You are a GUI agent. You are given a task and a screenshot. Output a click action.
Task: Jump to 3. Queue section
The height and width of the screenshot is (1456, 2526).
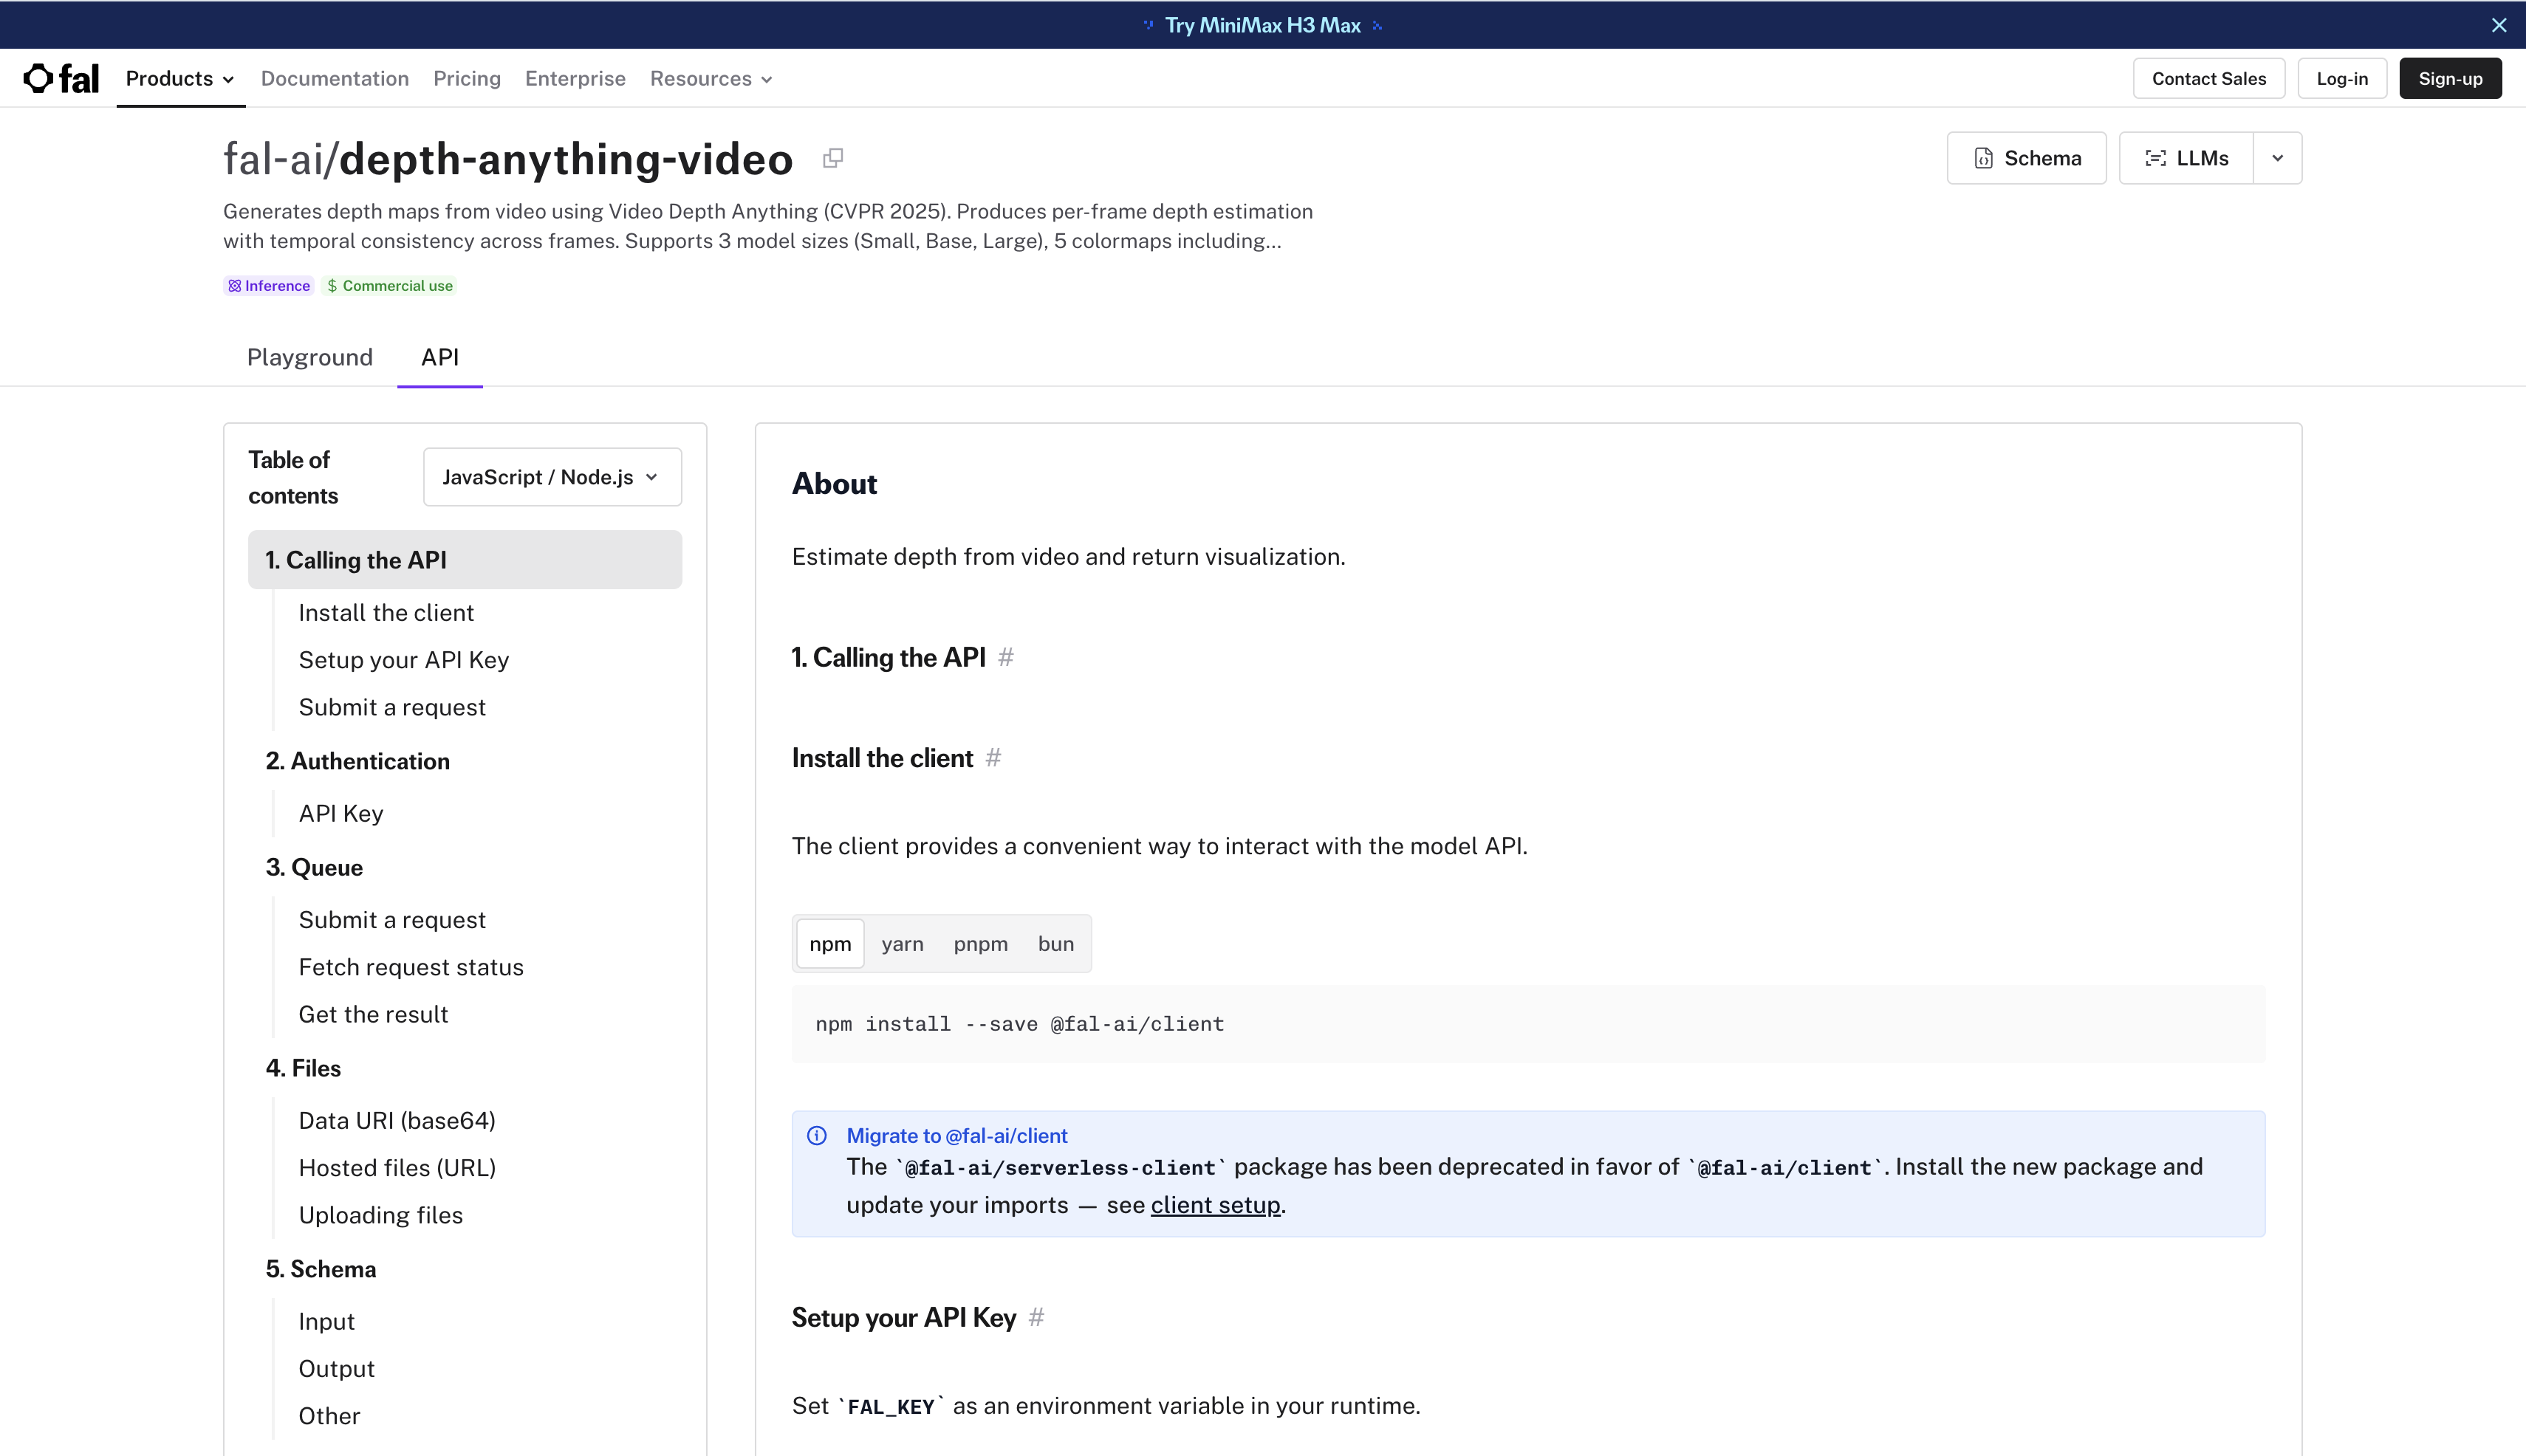tap(314, 867)
